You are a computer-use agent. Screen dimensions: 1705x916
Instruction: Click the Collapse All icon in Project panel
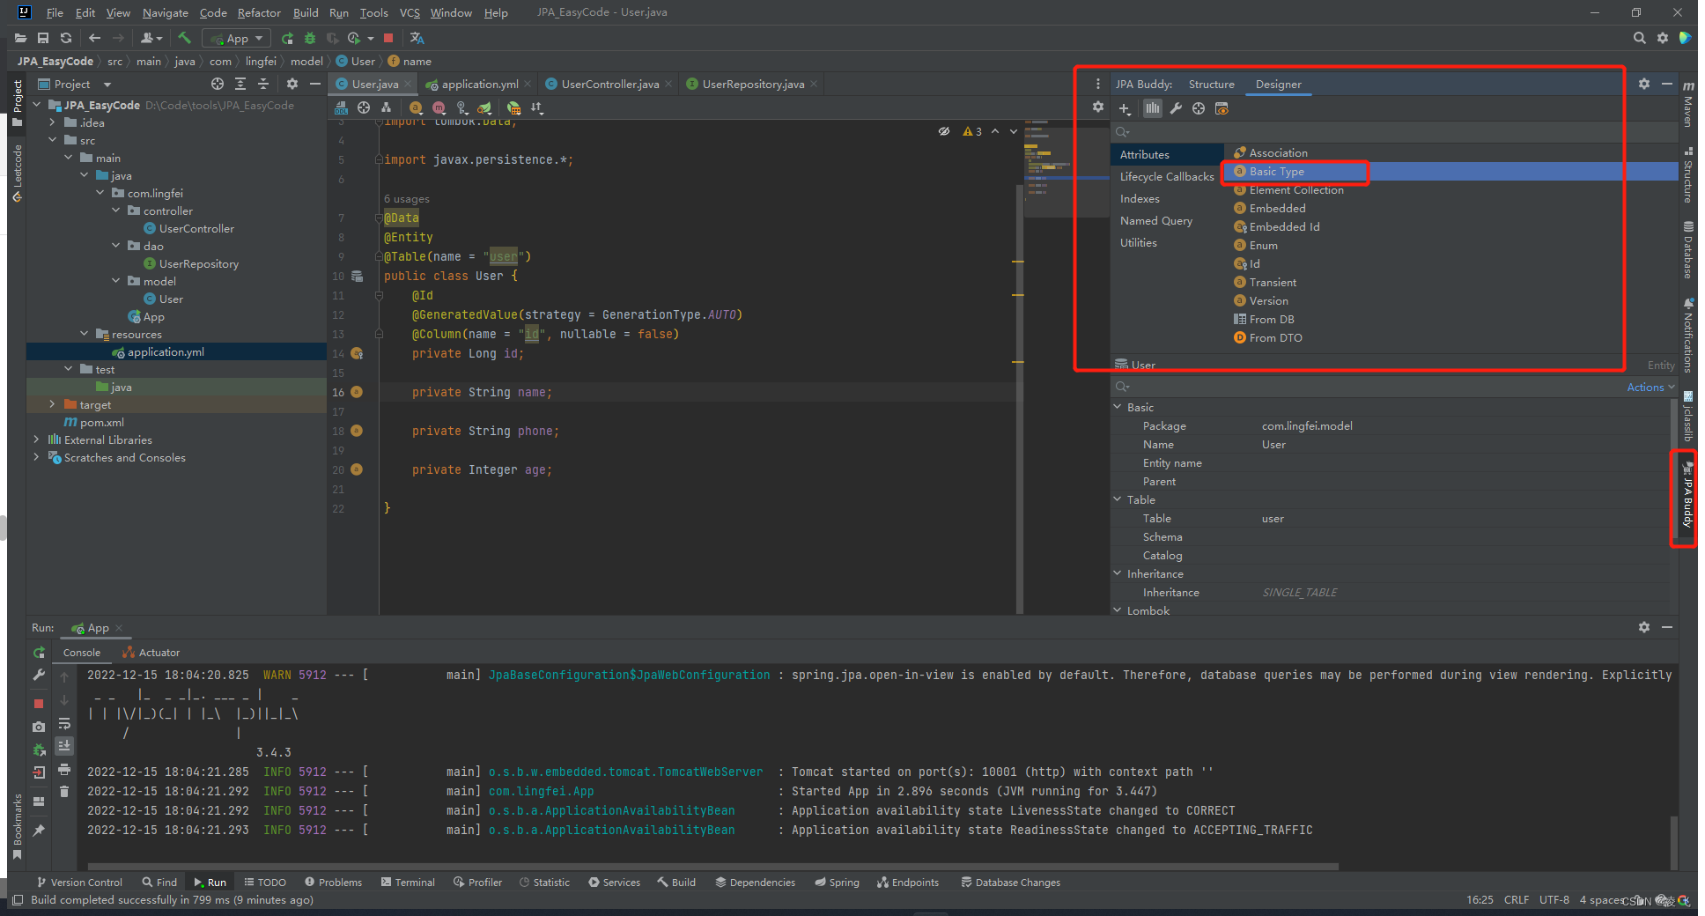263,84
